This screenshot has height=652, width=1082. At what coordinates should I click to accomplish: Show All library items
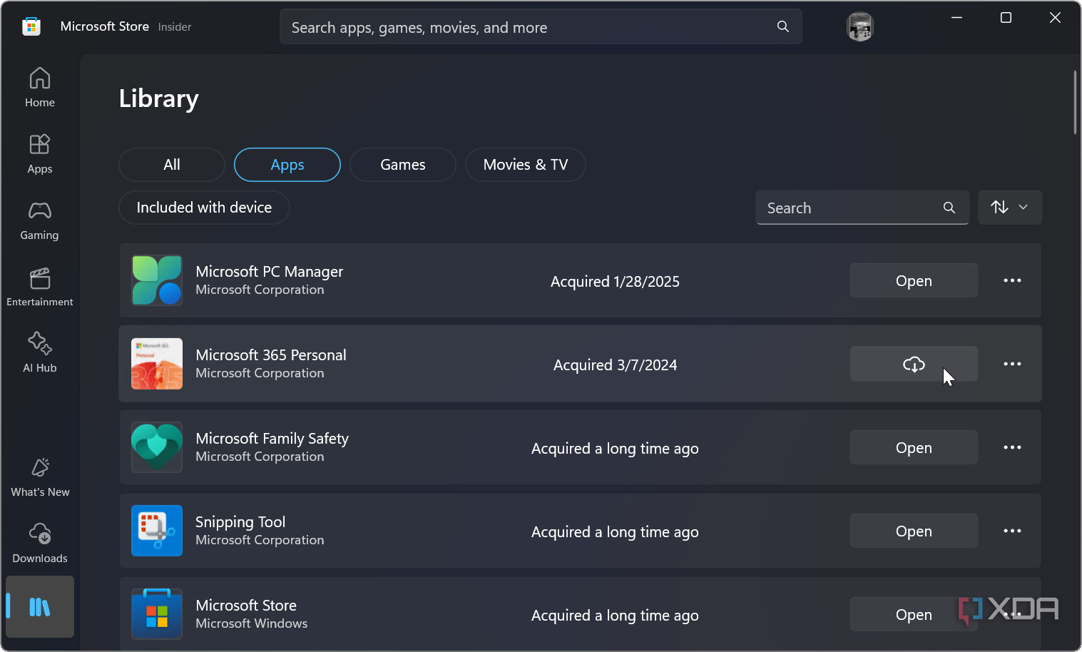pyautogui.click(x=172, y=165)
